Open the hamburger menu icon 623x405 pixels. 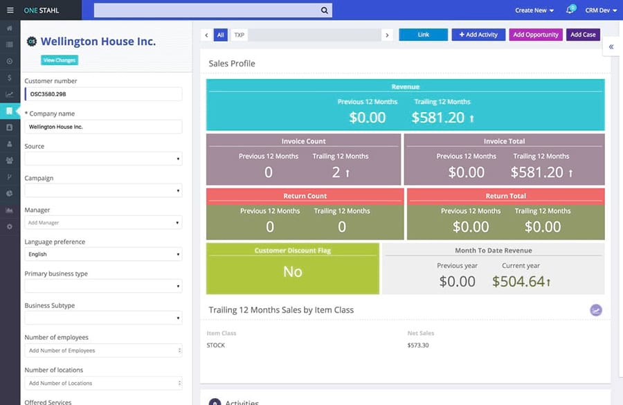click(10, 10)
